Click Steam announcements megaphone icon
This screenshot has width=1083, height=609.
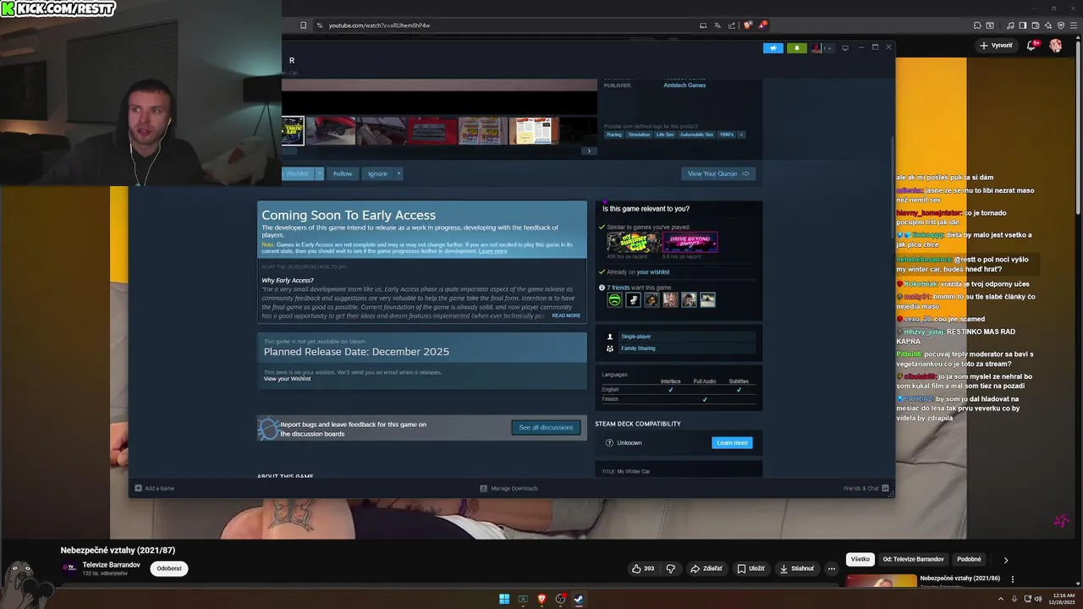[772, 48]
